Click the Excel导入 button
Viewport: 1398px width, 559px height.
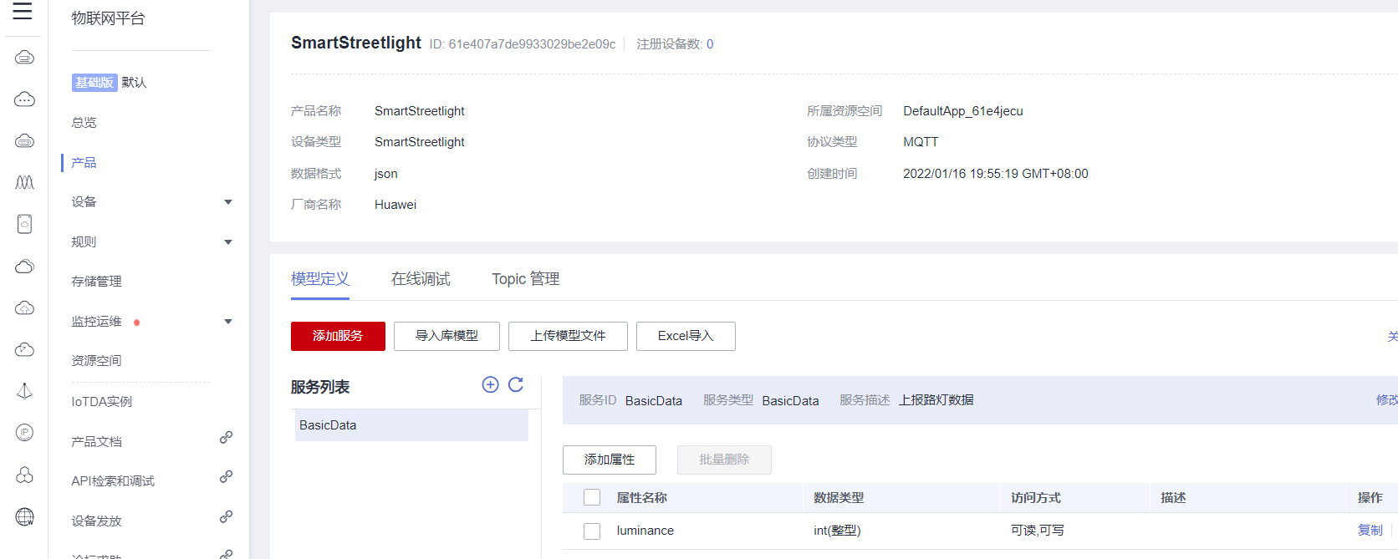click(x=686, y=336)
